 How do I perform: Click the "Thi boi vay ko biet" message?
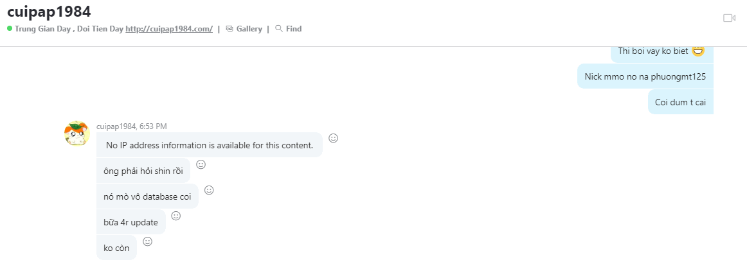(652, 51)
